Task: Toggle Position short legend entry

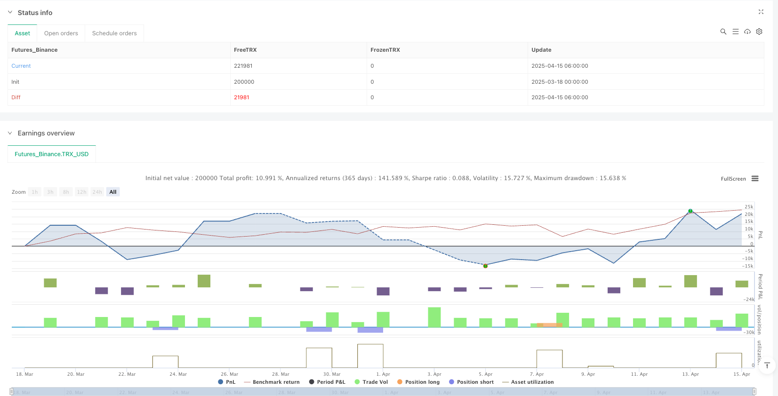Action: click(x=471, y=382)
